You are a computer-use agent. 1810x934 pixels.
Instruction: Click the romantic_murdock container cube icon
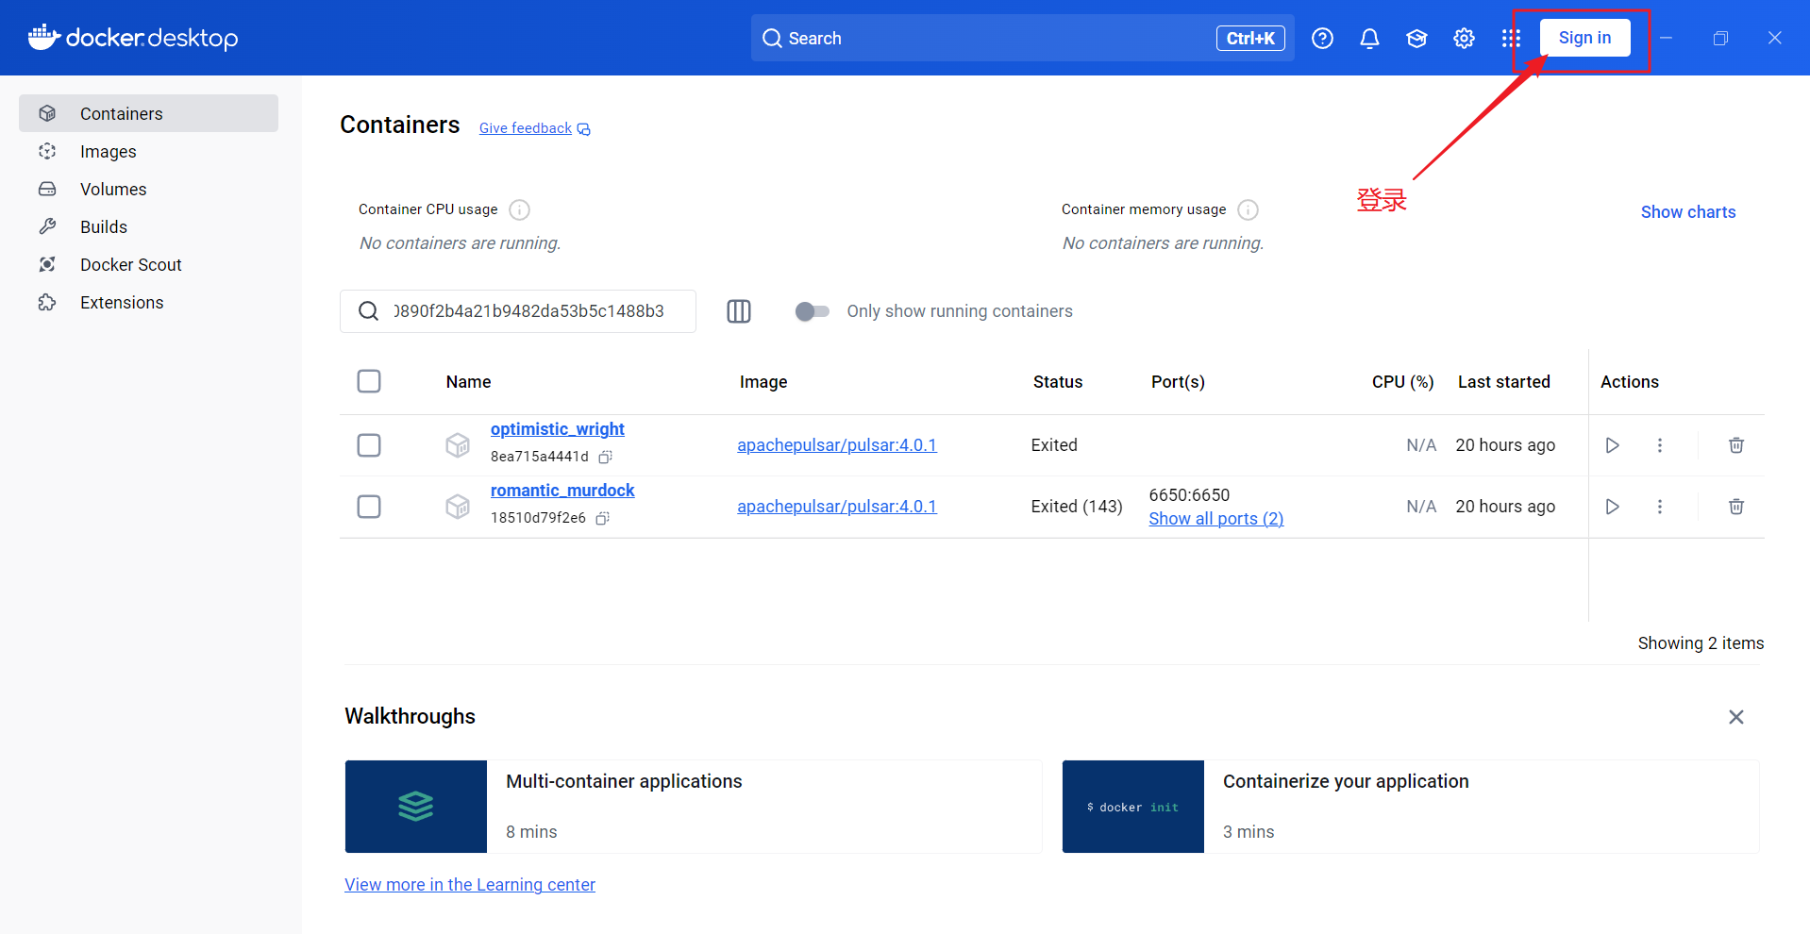458,507
